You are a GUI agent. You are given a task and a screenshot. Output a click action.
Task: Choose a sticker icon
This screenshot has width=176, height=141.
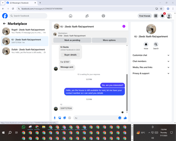[x=65, y=118]
